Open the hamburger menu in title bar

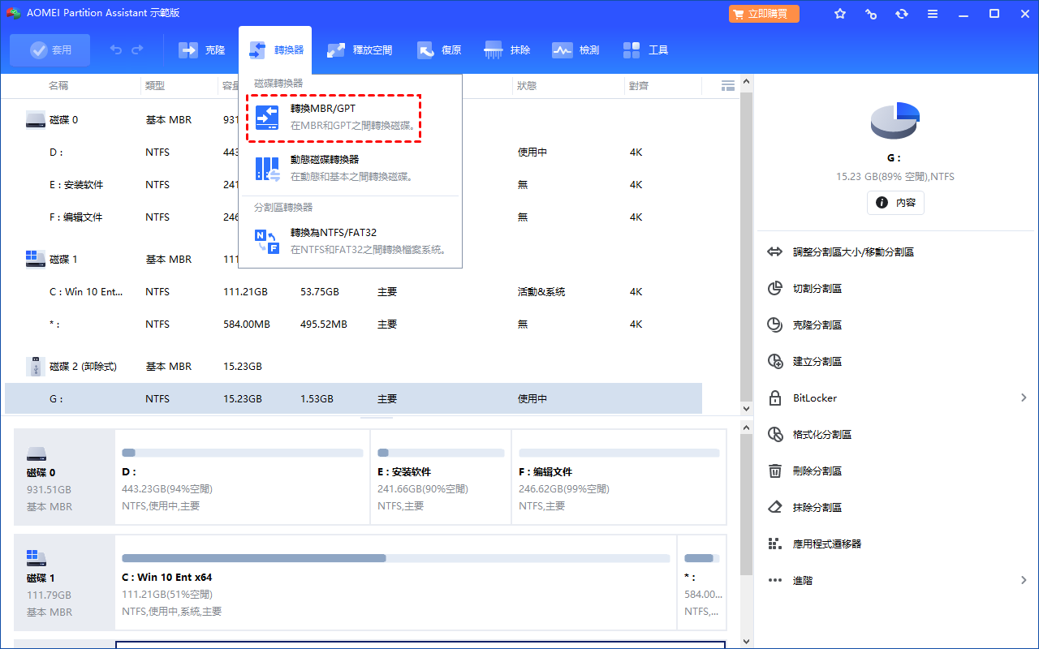[x=933, y=14]
